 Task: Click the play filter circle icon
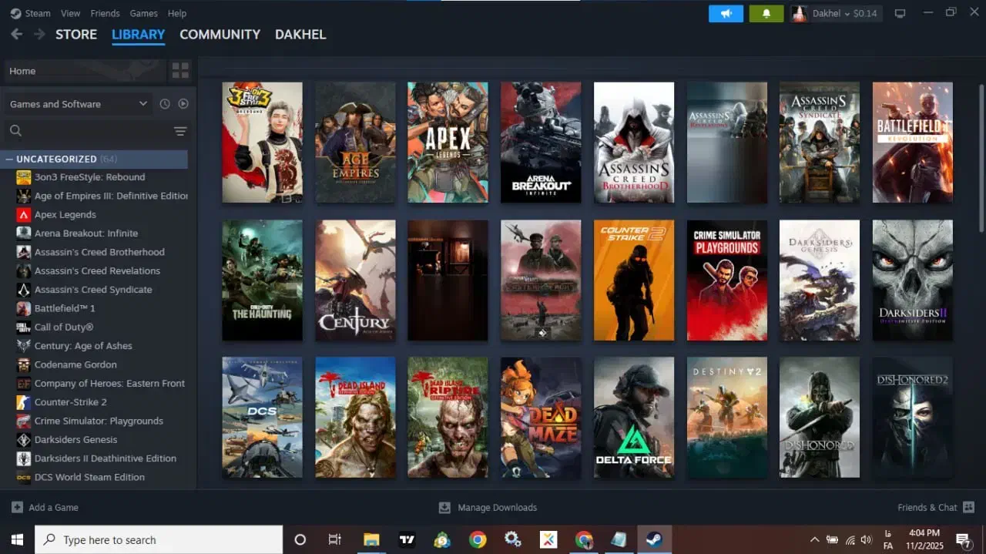click(x=183, y=103)
